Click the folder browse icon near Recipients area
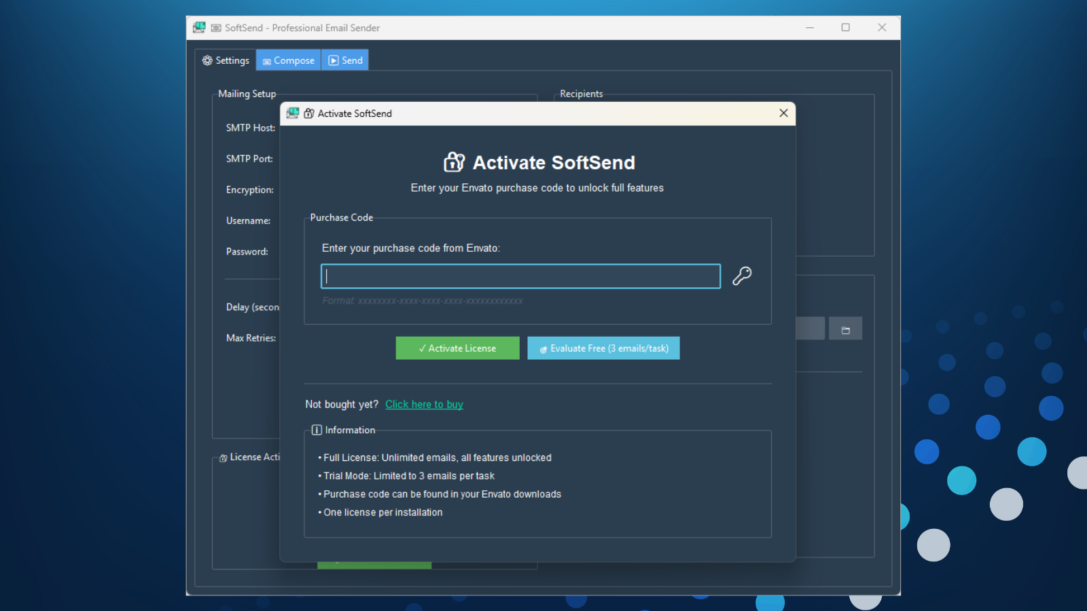Screen dimensions: 1087x611 (845, 329)
